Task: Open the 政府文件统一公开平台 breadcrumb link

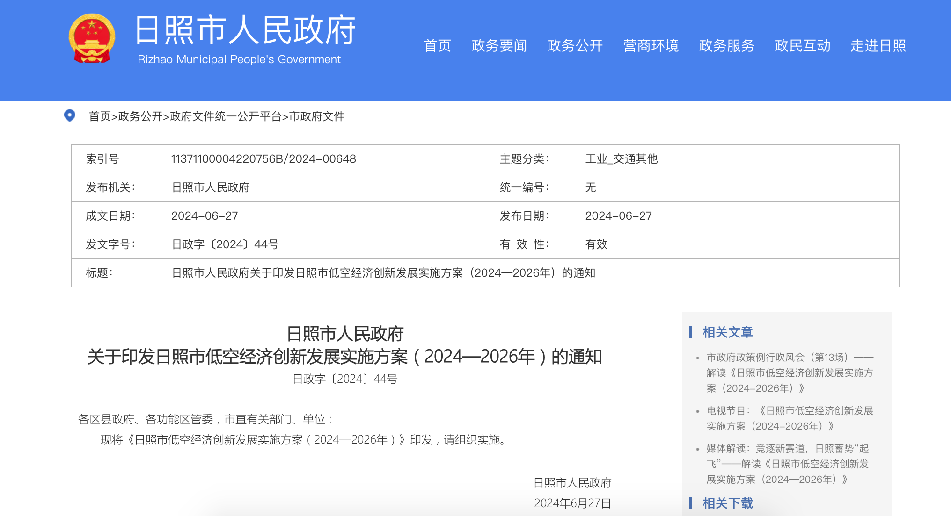Action: pyautogui.click(x=228, y=117)
